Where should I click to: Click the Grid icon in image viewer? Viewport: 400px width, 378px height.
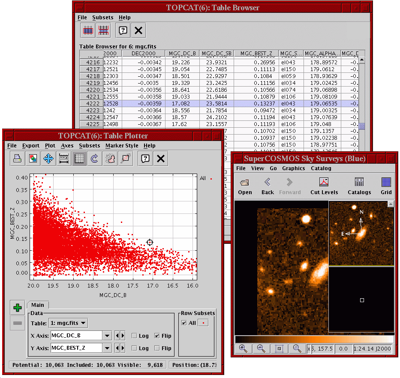[x=386, y=186]
